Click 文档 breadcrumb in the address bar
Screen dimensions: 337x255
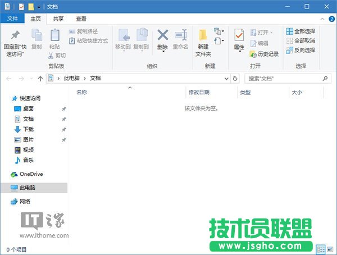pos(95,78)
